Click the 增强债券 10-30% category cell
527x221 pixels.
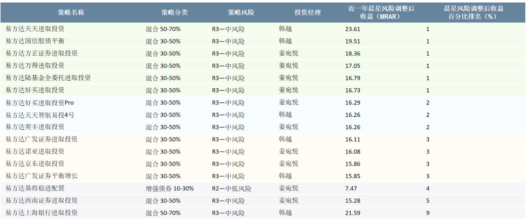(170, 189)
